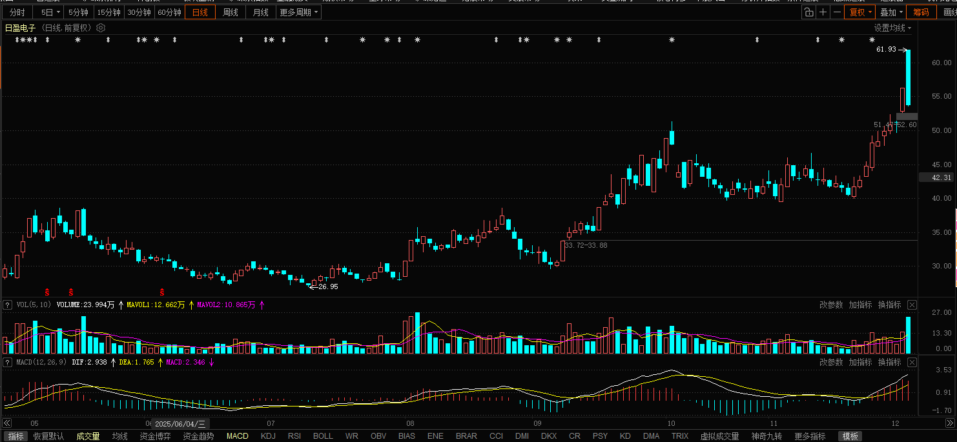Viewport: 957px width, 442px height.
Task: Click the 33.72-33.88 gap label
Action: coord(586,245)
